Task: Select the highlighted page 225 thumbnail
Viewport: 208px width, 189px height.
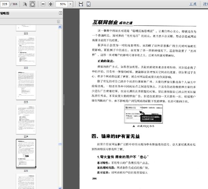Action: click(26, 153)
